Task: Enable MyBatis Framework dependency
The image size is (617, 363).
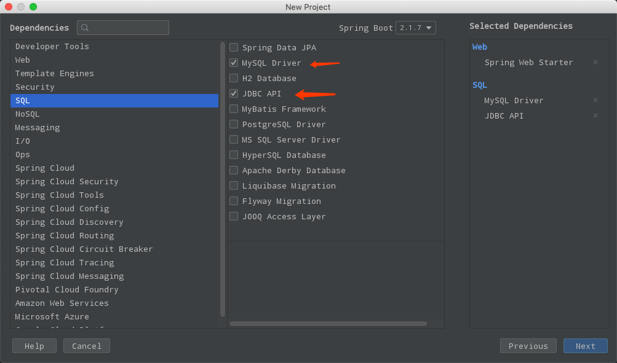Action: (234, 109)
